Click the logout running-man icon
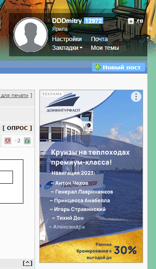Screen dimensions: 156x269 140,21
